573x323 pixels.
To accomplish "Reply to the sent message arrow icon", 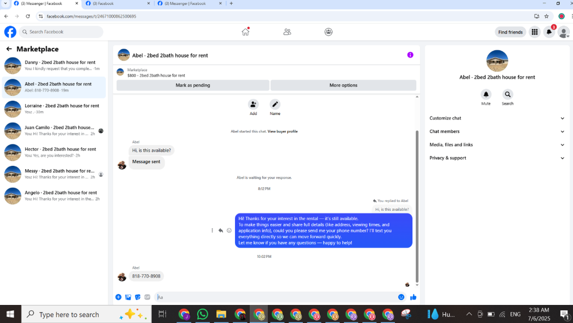I will click(x=221, y=230).
